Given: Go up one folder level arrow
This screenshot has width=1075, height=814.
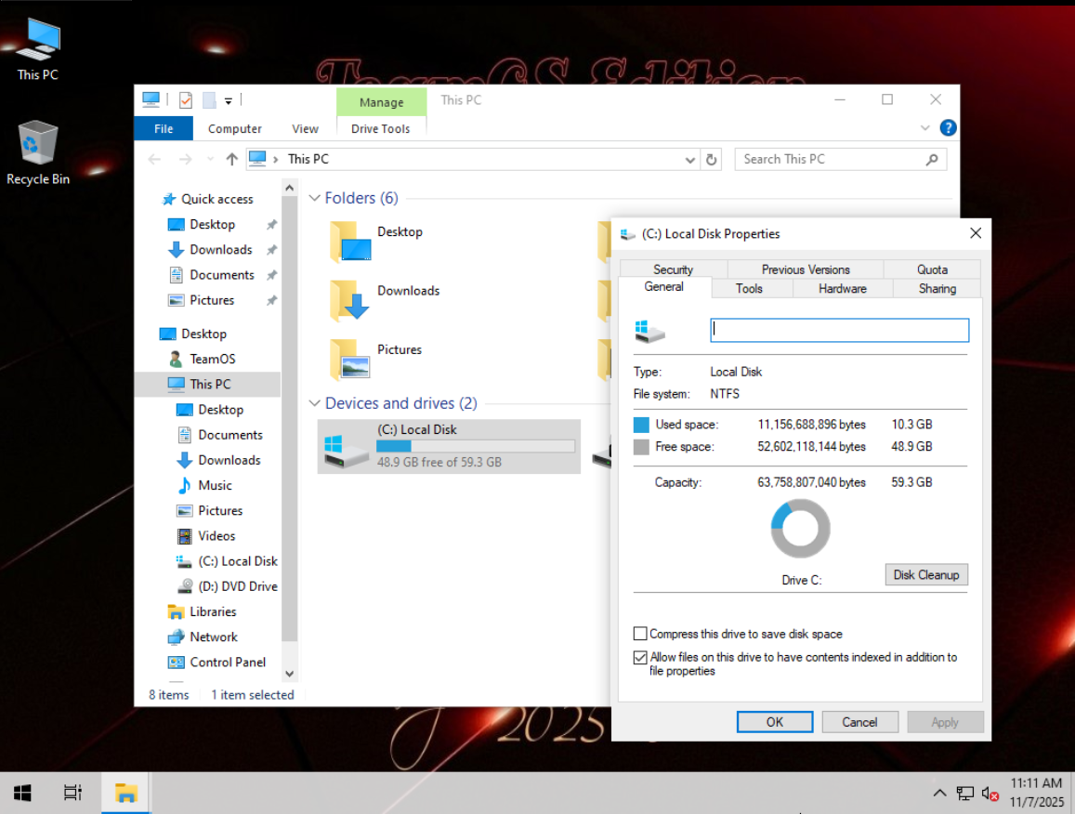Looking at the screenshot, I should click(231, 159).
